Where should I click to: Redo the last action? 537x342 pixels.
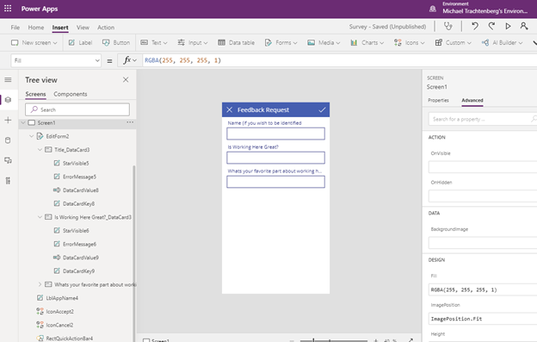491,26
